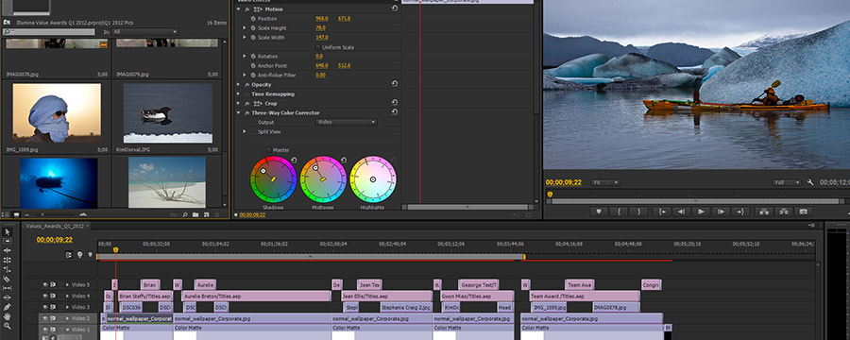Step forward one frame

721,212
